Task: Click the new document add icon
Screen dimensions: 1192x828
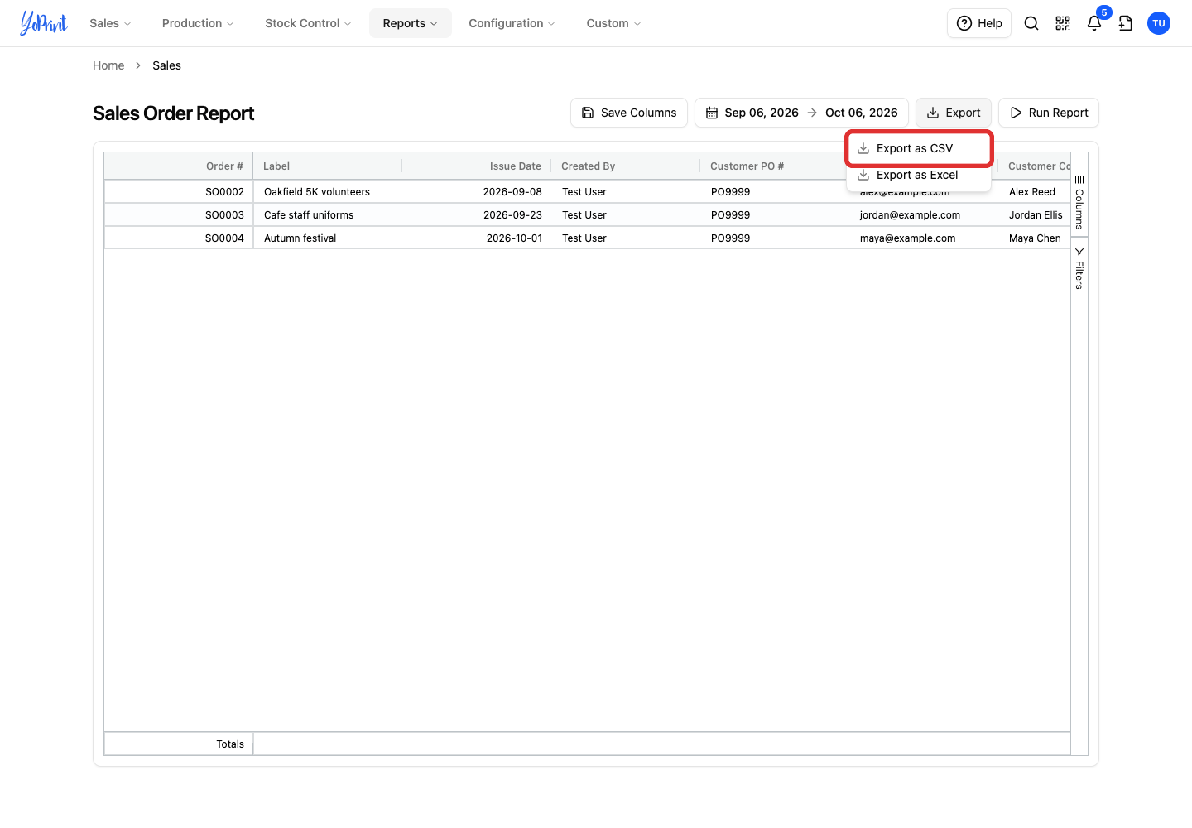Action: pyautogui.click(x=1126, y=23)
